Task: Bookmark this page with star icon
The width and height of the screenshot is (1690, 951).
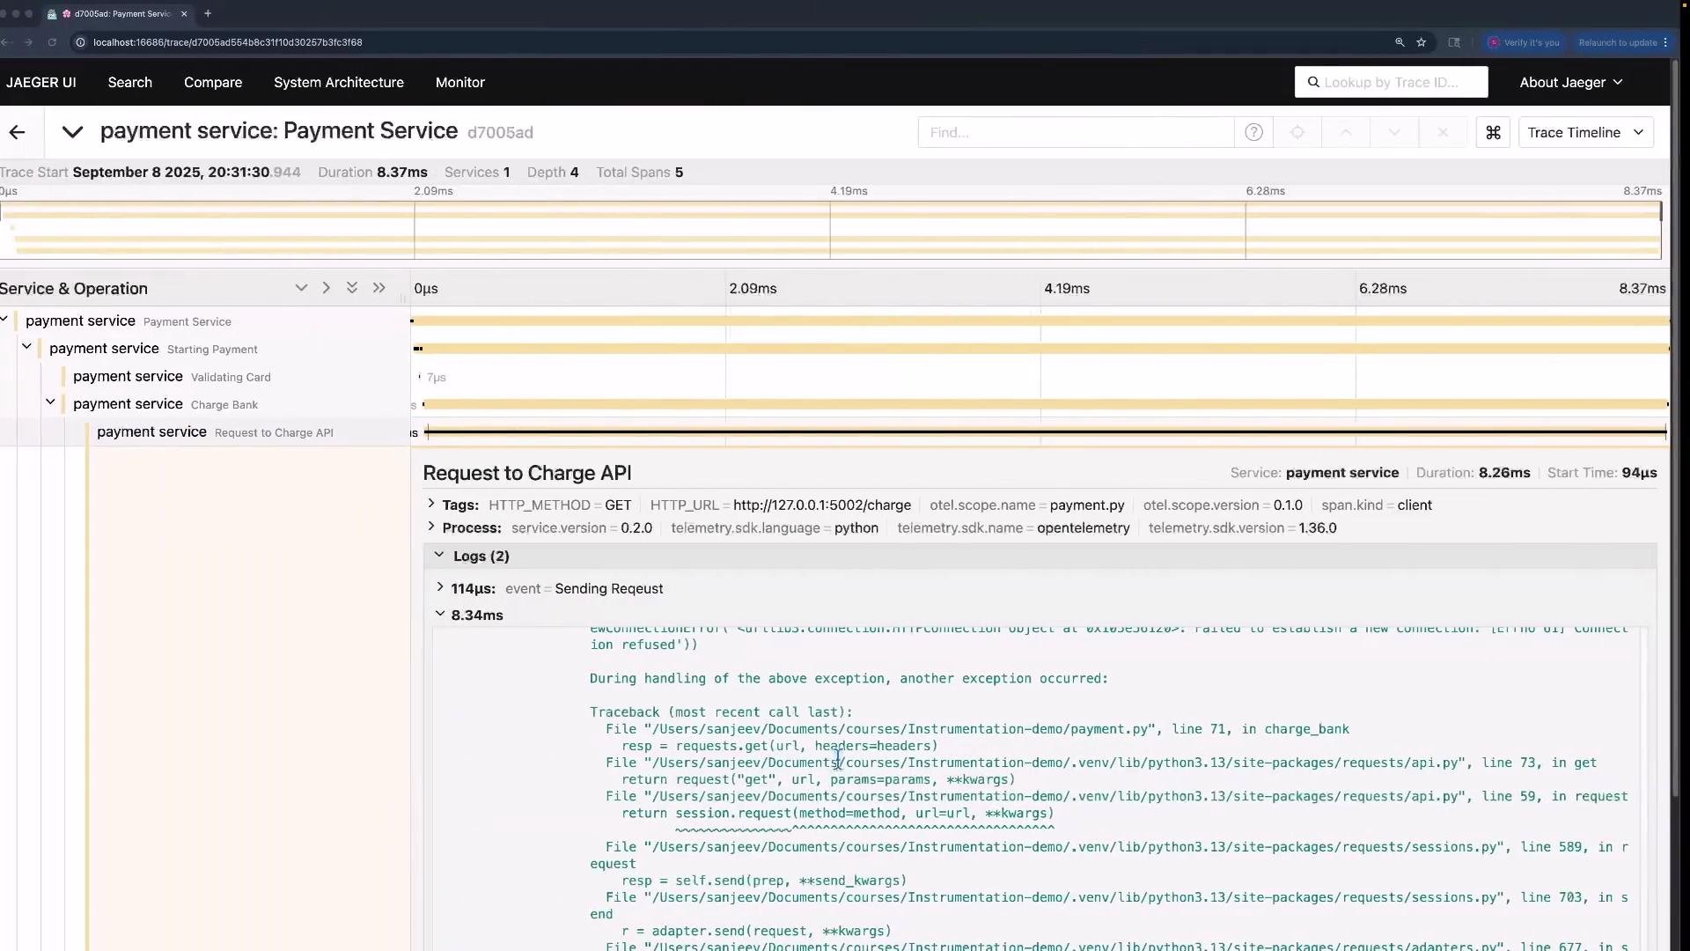Action: (1421, 42)
